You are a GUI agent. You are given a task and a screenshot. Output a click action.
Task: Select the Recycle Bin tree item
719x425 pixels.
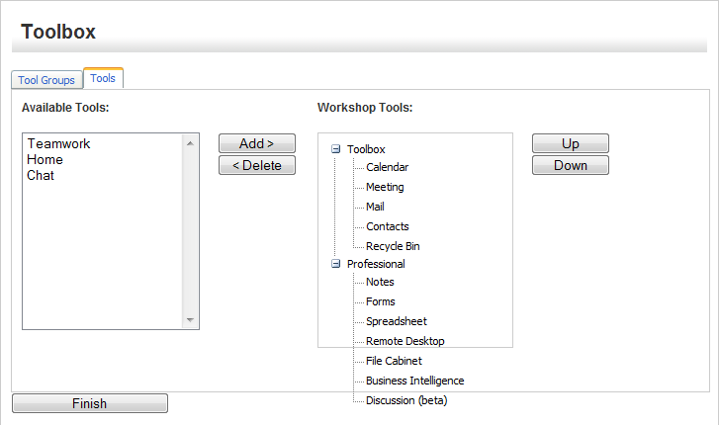pyautogui.click(x=393, y=246)
